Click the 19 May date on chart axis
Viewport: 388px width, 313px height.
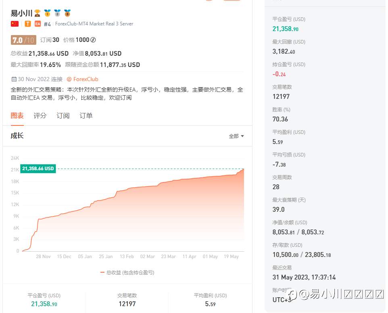[231, 257]
